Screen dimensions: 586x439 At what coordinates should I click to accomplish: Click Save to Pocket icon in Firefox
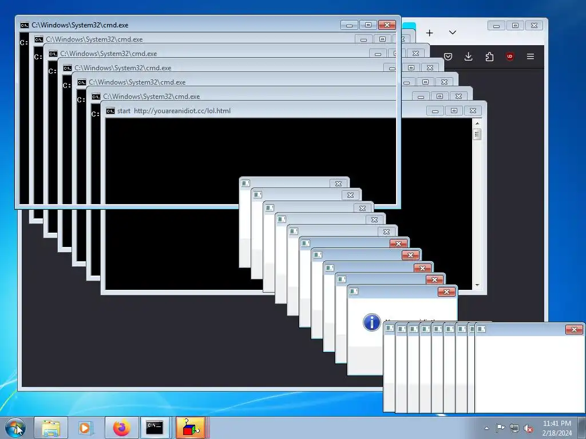448,57
